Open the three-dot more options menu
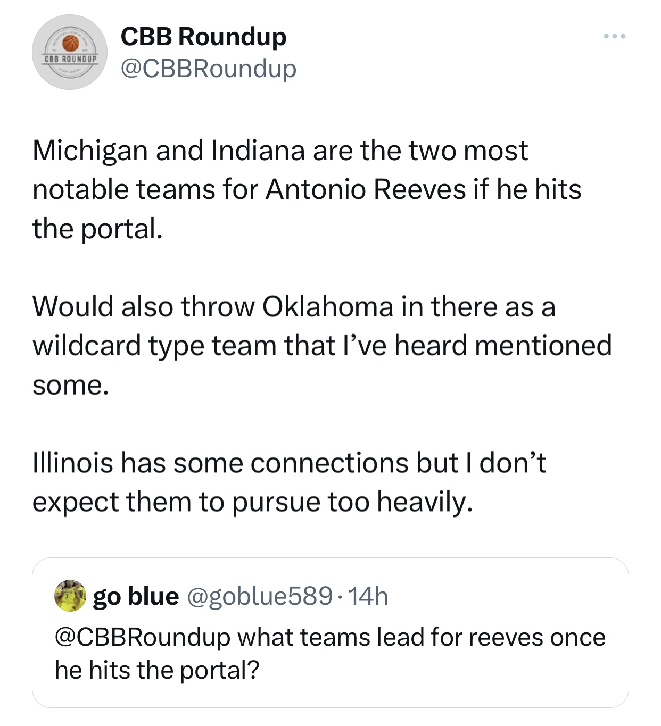This screenshot has width=661, height=726. [x=615, y=36]
